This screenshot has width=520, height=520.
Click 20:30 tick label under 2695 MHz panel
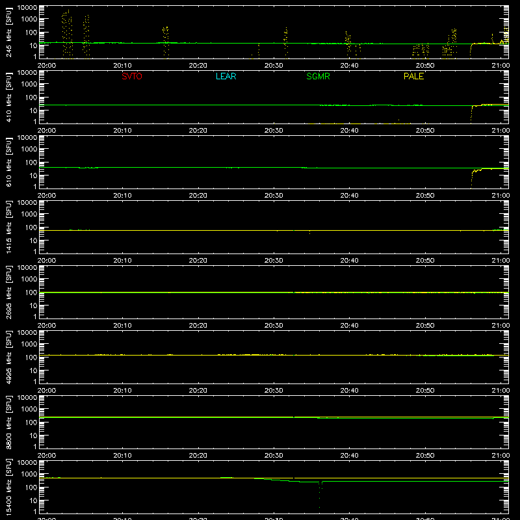pyautogui.click(x=274, y=326)
